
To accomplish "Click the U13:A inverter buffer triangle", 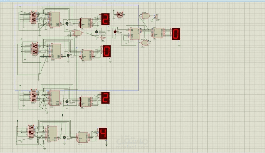I will (x=103, y=38).
